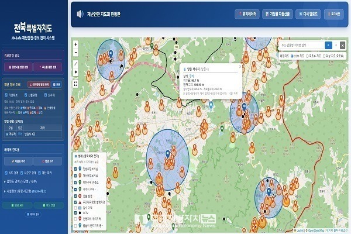Click the 저수지 row in 발령 현황 table
Viewport: 351px width, 234px height.
click(x=33, y=134)
